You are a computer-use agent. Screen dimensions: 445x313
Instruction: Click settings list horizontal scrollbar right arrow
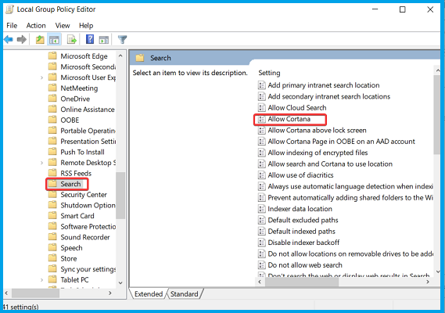tap(428, 282)
